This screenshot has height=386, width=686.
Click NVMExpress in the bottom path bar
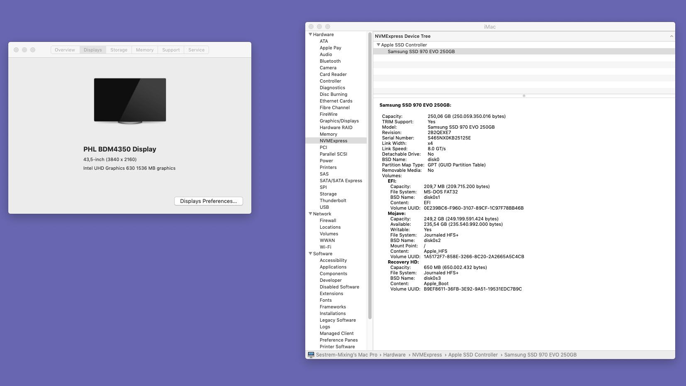point(427,355)
